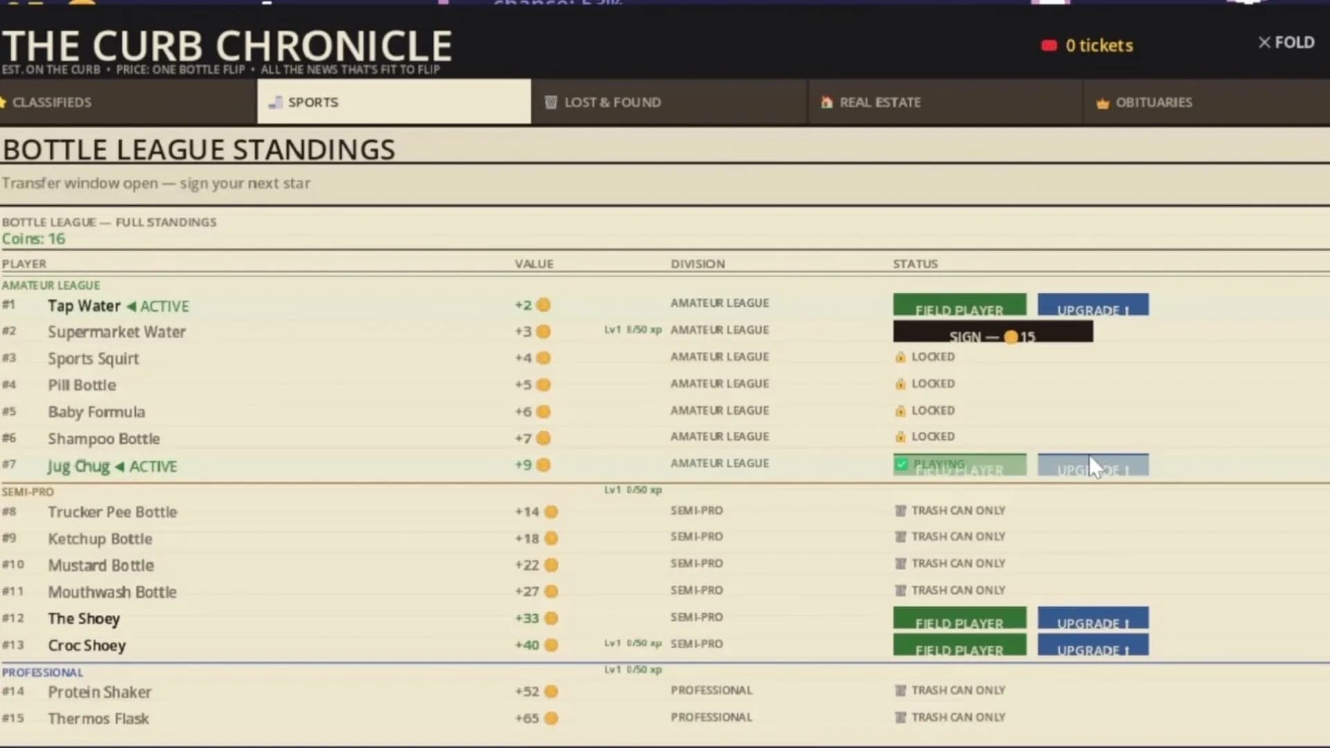This screenshot has width=1330, height=748.
Task: Open the Real Estate tab
Action: coord(944,102)
